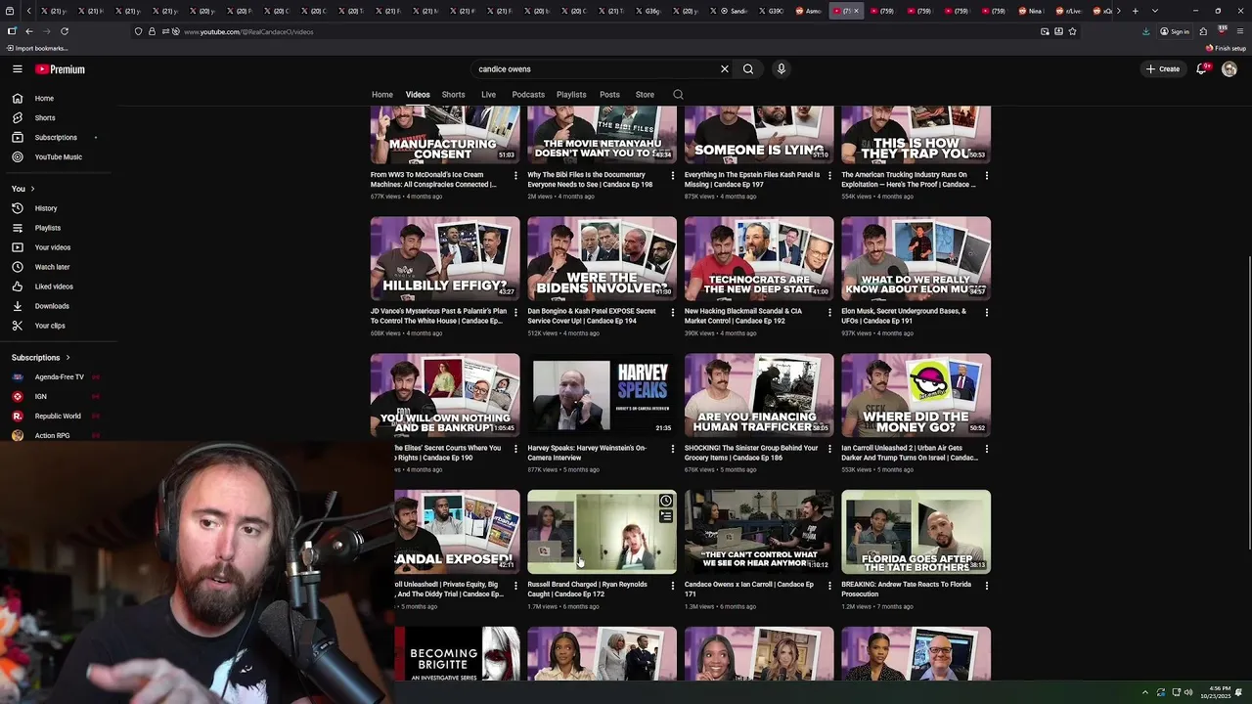The height and width of the screenshot is (704, 1252).
Task: Reload the page with the browser refresh icon
Action: click(x=65, y=31)
